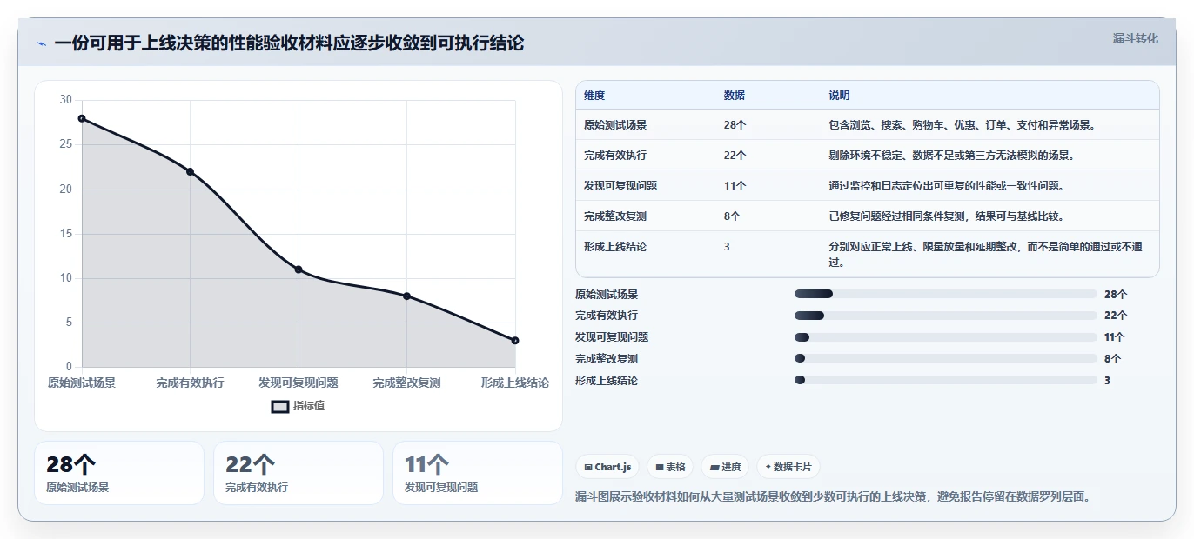Click the 22个 value in the table

click(735, 156)
